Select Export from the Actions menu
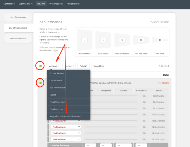This screenshot has height=147, width=190. pyautogui.click(x=53, y=95)
